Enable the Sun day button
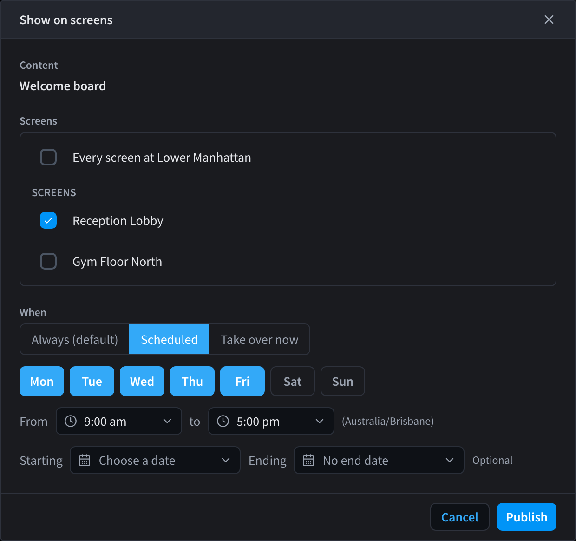Image resolution: width=576 pixels, height=541 pixels. [x=343, y=381]
